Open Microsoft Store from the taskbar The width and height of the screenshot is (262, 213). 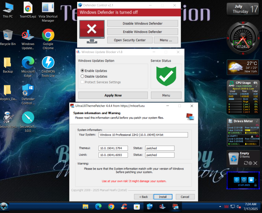(137, 207)
